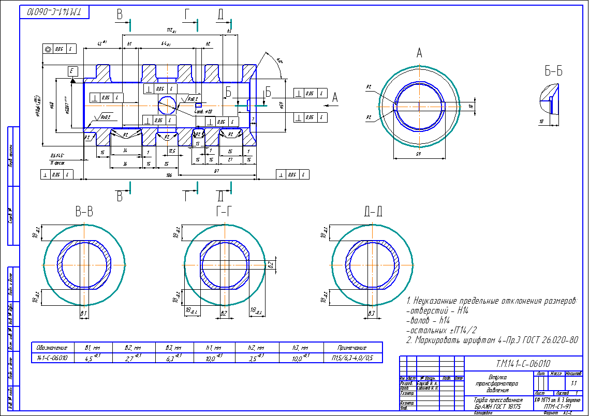589x416 pixels.
Task: Click the "6,2" dimension in section Г-Г
Action: pos(271,264)
